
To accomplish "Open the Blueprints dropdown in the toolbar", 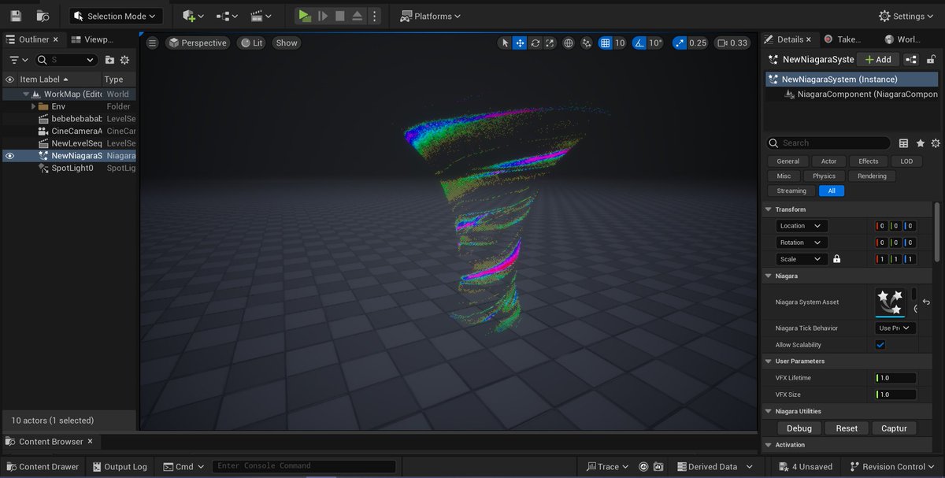I will coord(227,16).
